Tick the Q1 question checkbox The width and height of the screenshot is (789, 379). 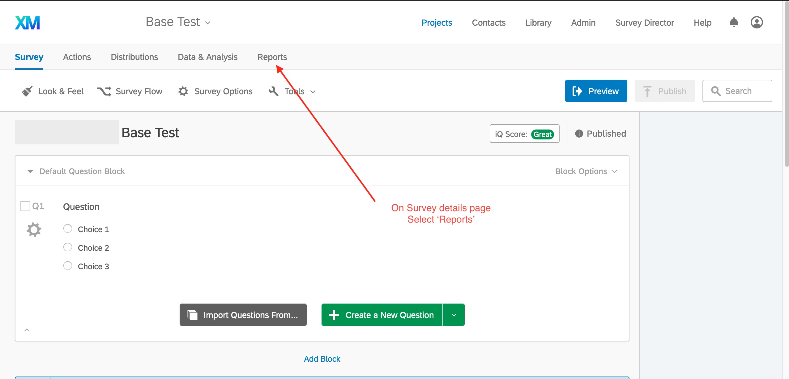[x=25, y=206]
